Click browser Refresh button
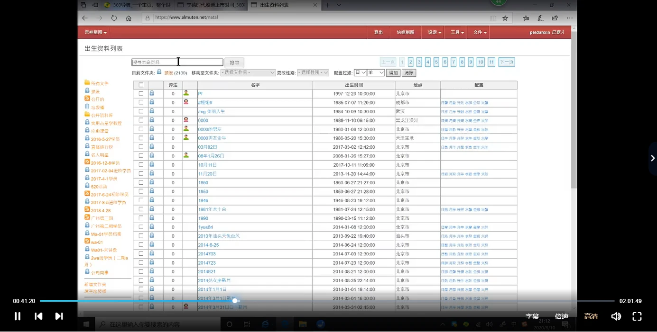The width and height of the screenshot is (657, 332). point(114,18)
